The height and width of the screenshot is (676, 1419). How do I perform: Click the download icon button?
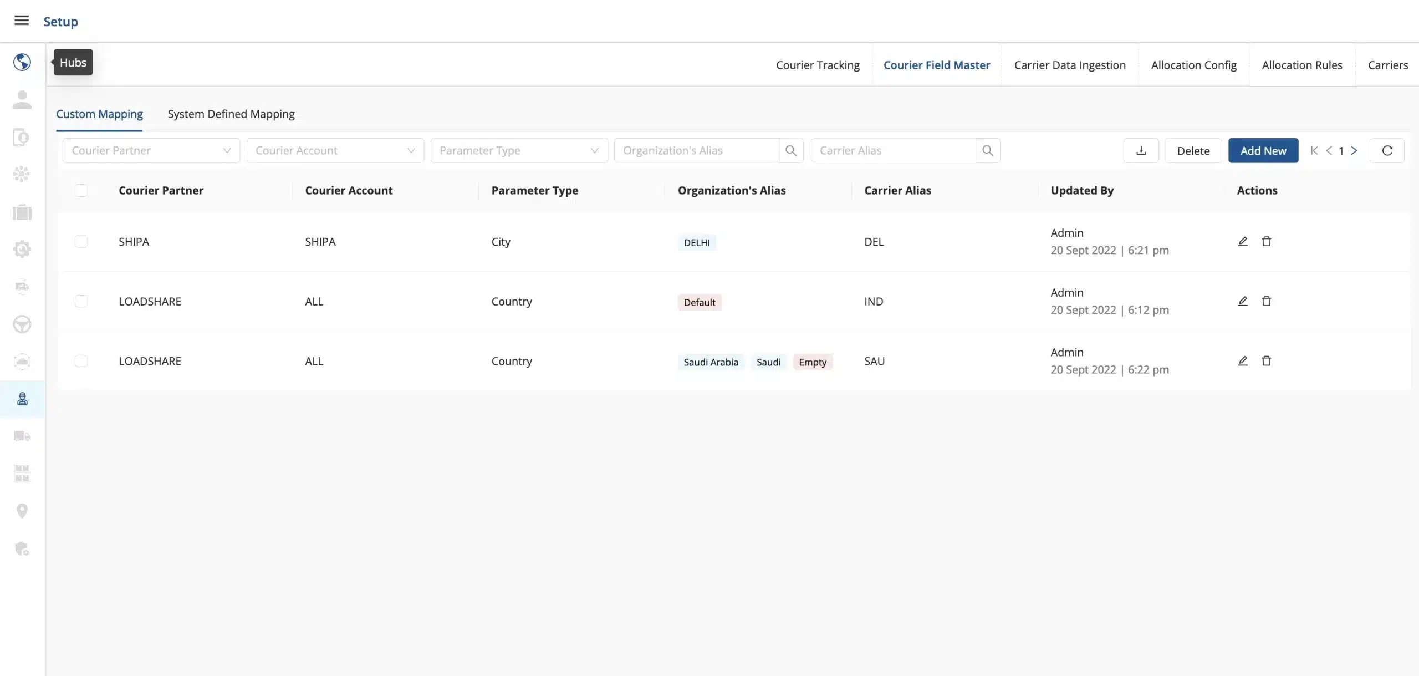(1141, 150)
